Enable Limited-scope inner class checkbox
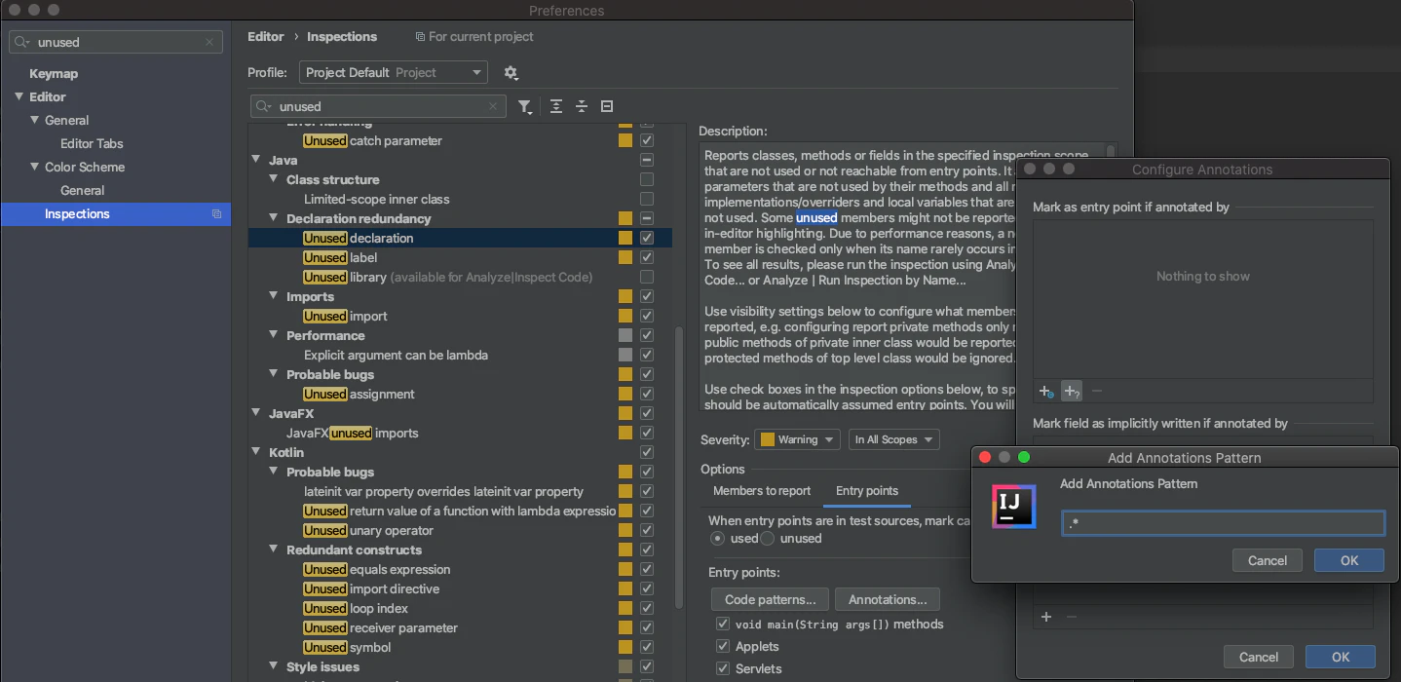Screen dimensions: 1401x682 [x=647, y=199]
